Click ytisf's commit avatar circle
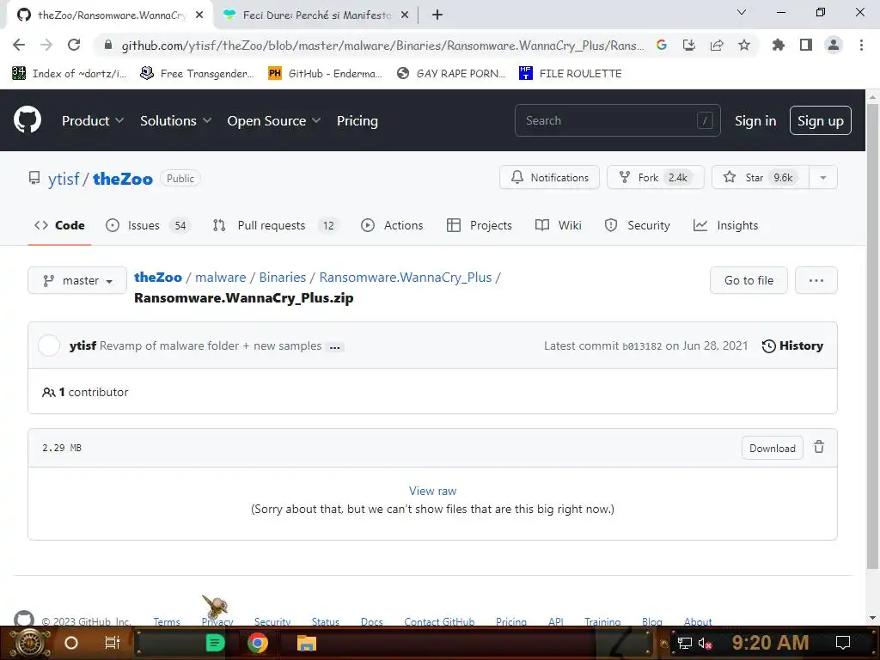This screenshot has width=880, height=660. click(x=49, y=345)
